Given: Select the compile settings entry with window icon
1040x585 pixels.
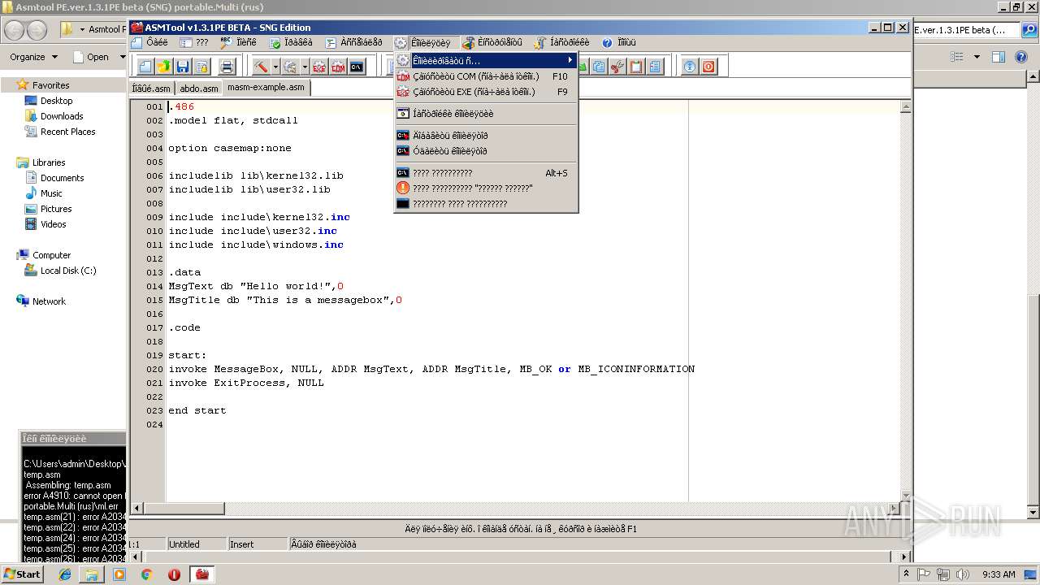Looking at the screenshot, I should tap(486, 114).
